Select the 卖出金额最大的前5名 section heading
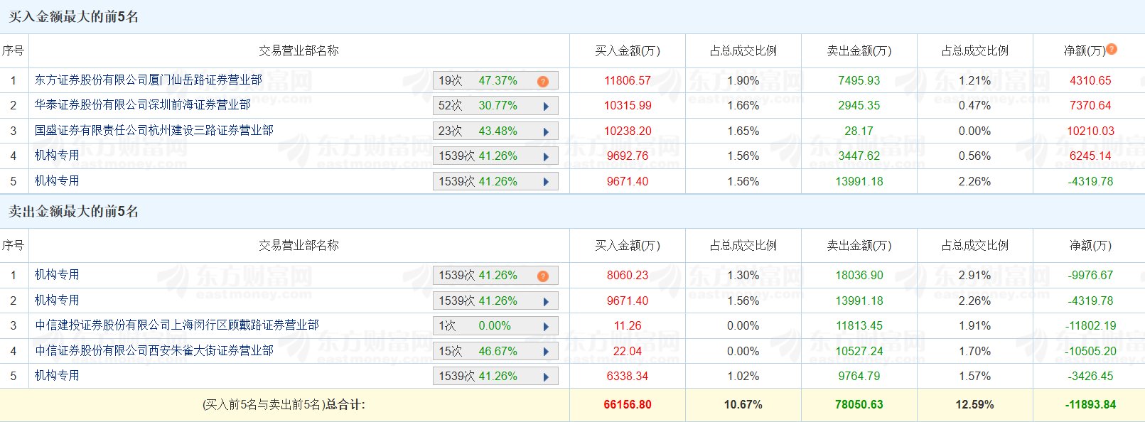1145x422 pixels. [73, 211]
